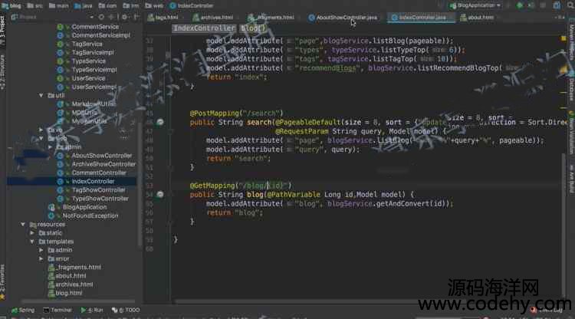The width and height of the screenshot is (575, 319).
Task: Select TagShowController in the project tree
Action: 98,190
